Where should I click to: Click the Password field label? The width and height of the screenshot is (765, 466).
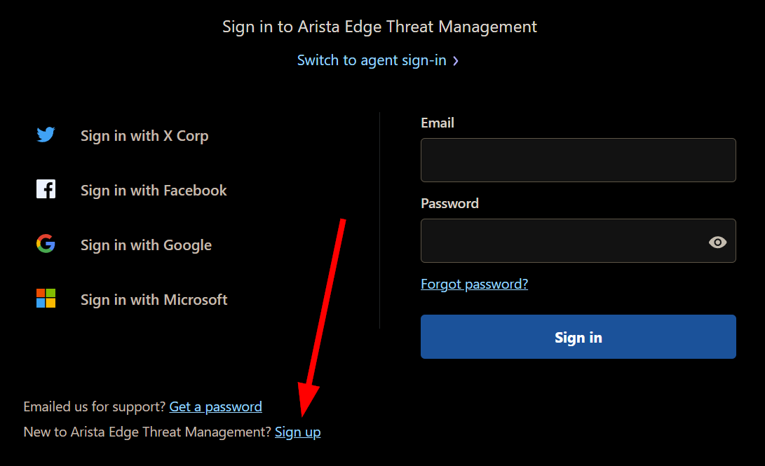point(449,203)
